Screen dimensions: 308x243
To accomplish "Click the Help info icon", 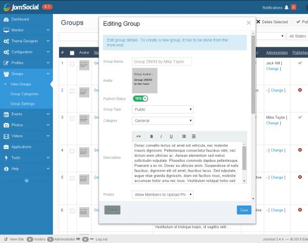I will pos(6,169).
